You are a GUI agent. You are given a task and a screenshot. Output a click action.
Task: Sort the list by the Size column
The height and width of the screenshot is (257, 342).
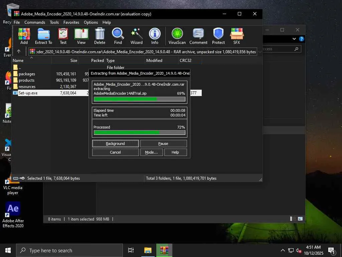(65, 60)
